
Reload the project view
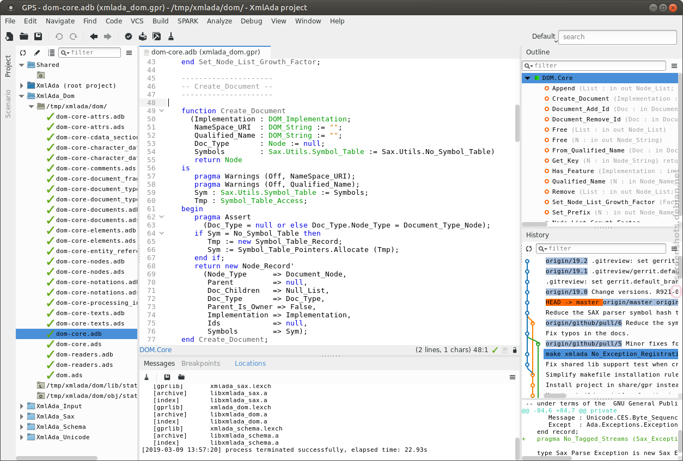[x=23, y=53]
